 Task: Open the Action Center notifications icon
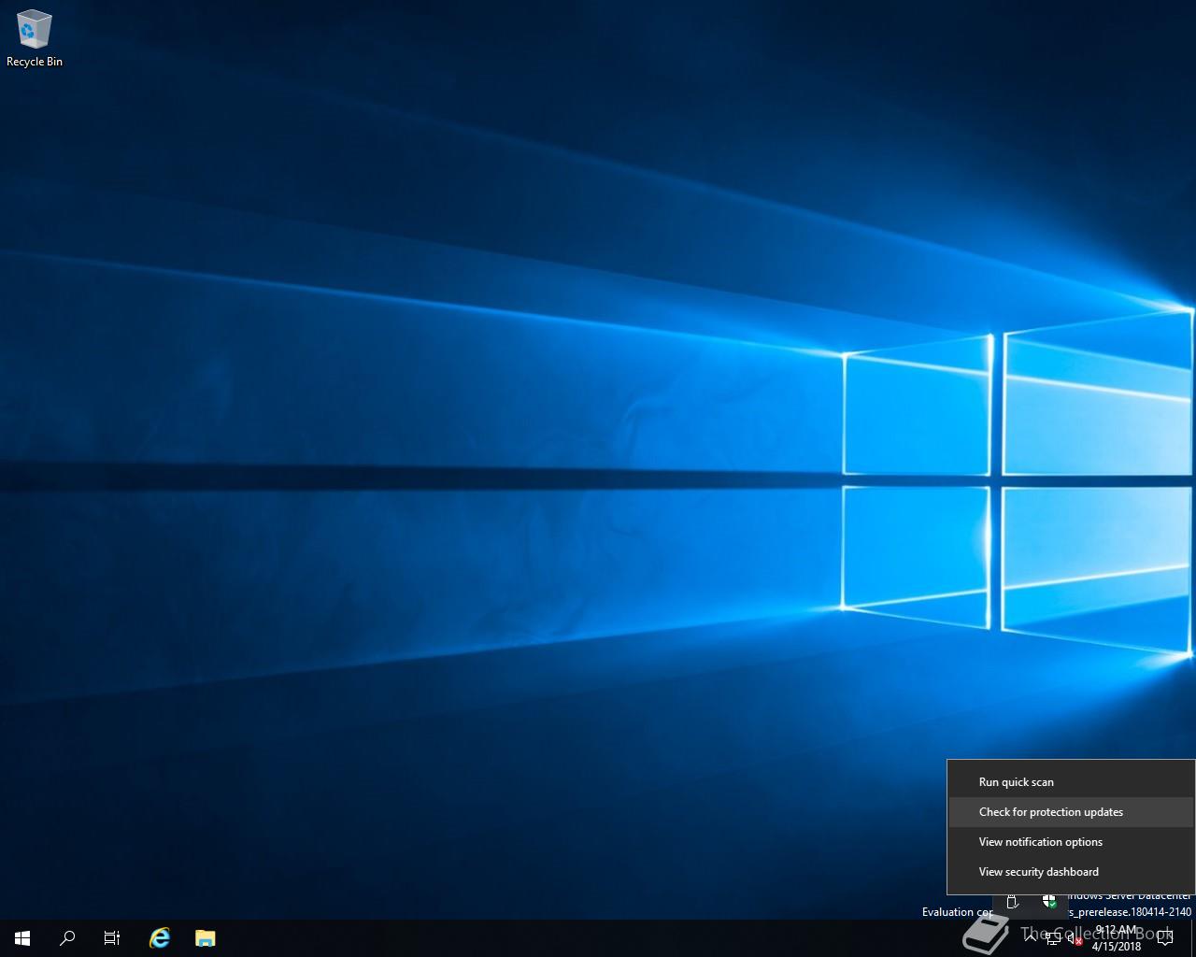1164,938
